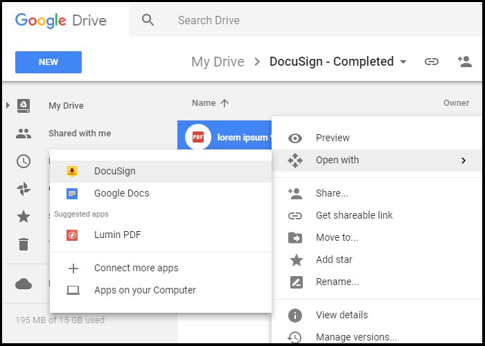Image resolution: width=485 pixels, height=346 pixels.
Task: Expand the Open with submenu arrow
Action: click(x=463, y=161)
